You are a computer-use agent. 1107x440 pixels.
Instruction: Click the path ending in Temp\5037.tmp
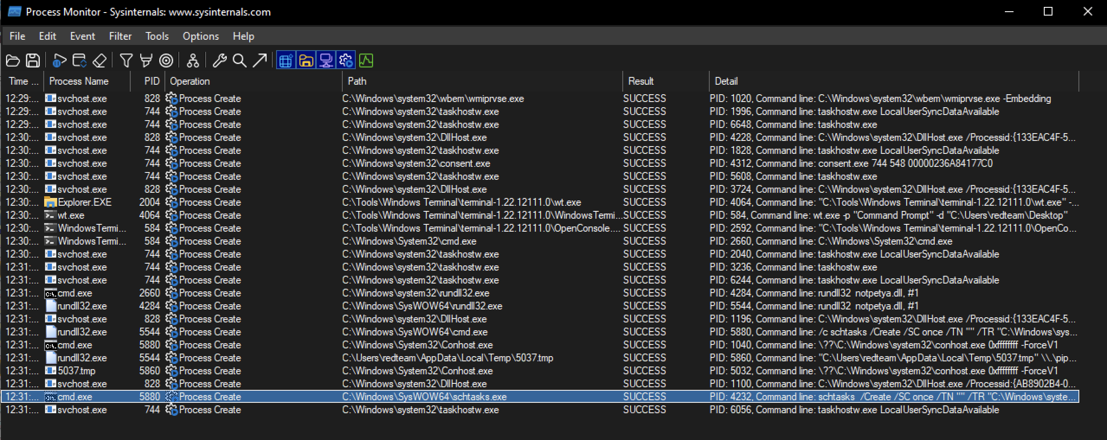[x=447, y=358]
